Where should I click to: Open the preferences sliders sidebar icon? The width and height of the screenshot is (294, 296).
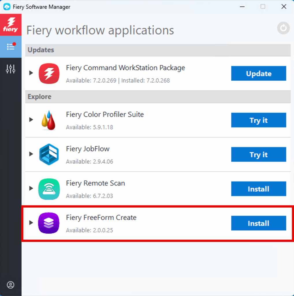[11, 69]
